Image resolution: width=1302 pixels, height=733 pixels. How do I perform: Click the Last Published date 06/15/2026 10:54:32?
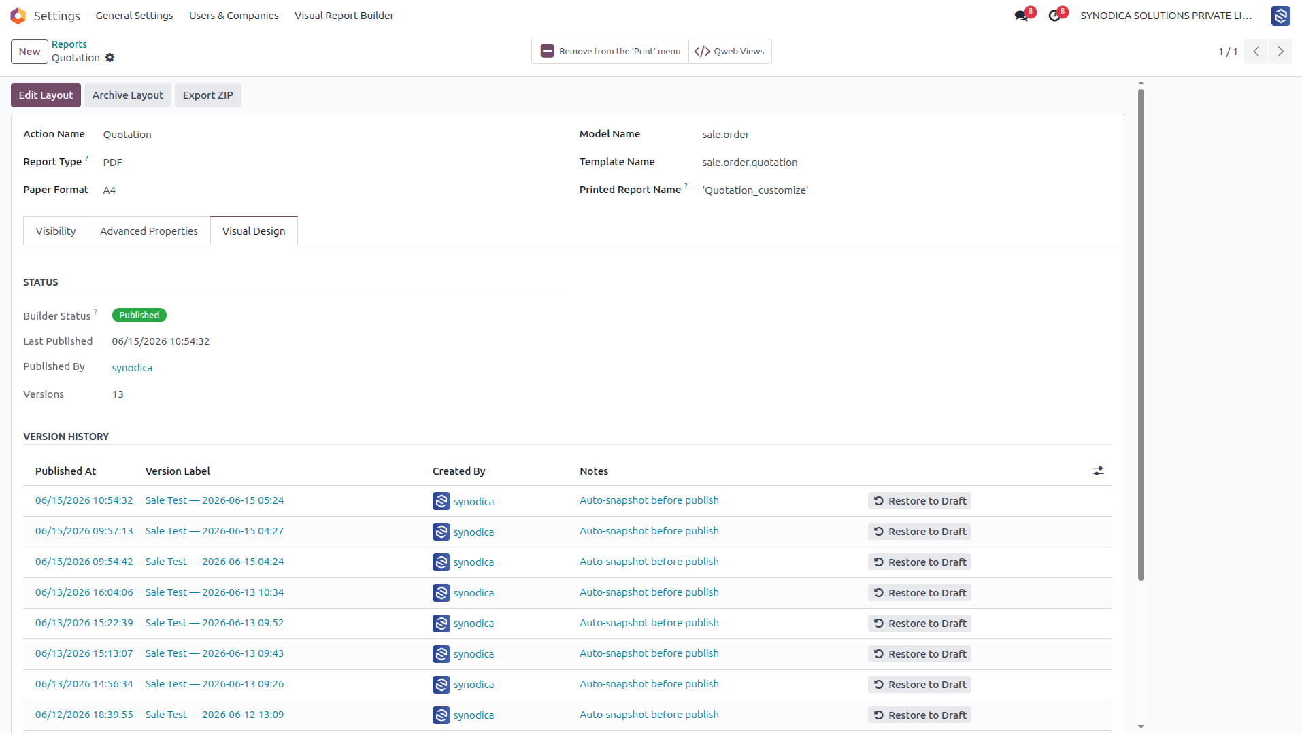[x=161, y=341]
